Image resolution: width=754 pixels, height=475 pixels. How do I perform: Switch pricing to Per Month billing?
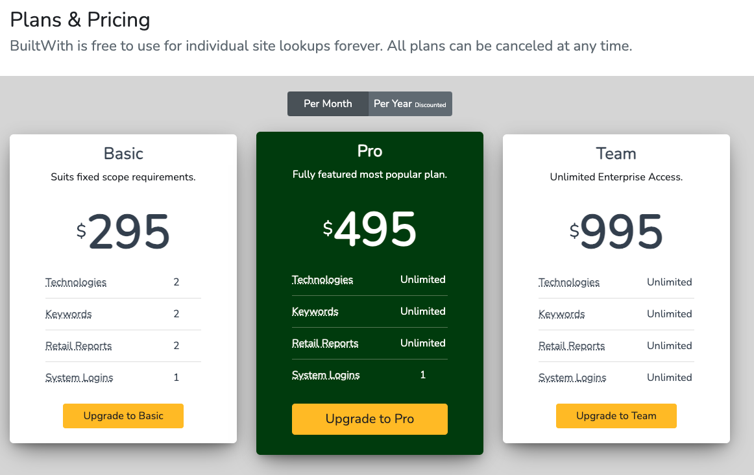(328, 104)
